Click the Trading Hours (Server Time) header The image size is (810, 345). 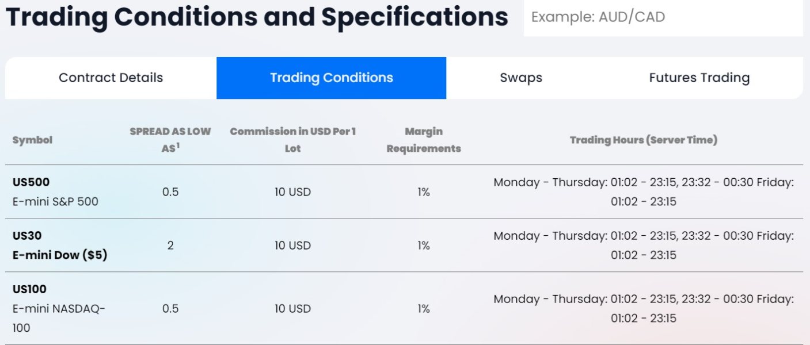point(643,140)
